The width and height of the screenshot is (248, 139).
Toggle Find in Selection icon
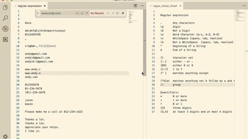click(118, 13)
